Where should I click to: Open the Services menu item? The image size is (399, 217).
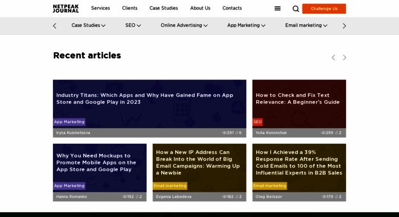click(101, 8)
